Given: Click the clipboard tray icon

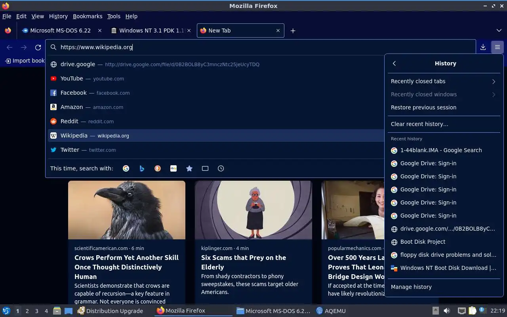Looking at the screenshot, I should 472,311.
